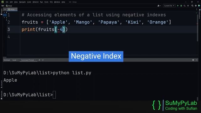Click the JetBrains Toolbox icon in the toolbar
The height and width of the screenshot is (113, 201).
(199, 6)
